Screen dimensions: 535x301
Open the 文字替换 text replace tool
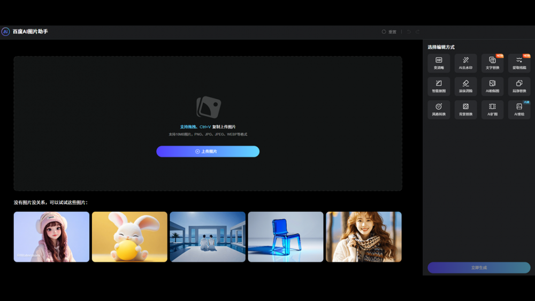click(492, 63)
